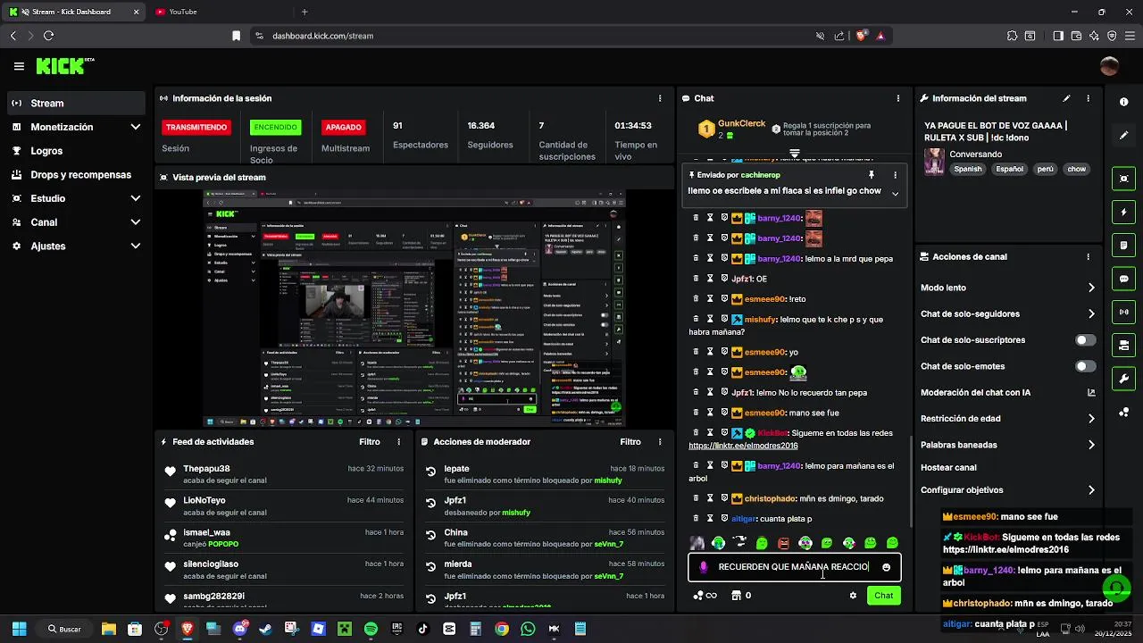Open the linktr.ee/elmodres2016 link in chat

tap(743, 446)
